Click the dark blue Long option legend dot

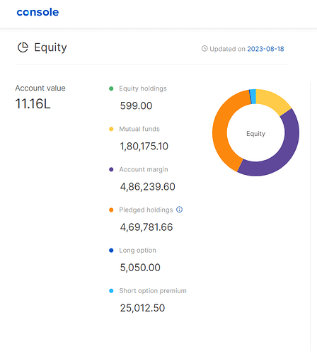point(111,251)
